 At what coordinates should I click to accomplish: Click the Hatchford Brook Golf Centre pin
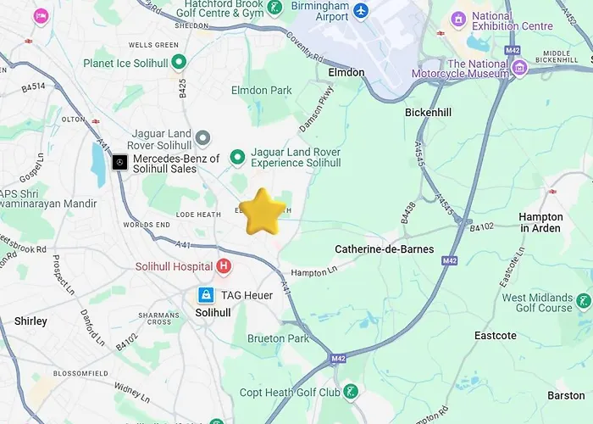coord(274,8)
